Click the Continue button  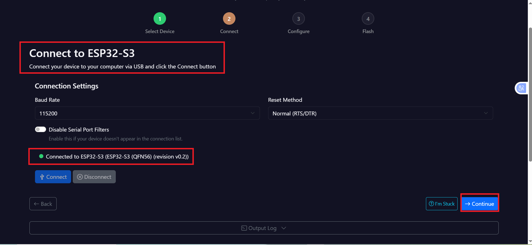(x=480, y=204)
